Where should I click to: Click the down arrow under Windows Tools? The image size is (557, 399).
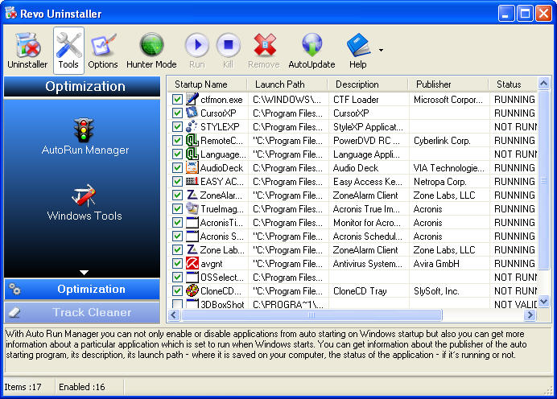point(82,273)
